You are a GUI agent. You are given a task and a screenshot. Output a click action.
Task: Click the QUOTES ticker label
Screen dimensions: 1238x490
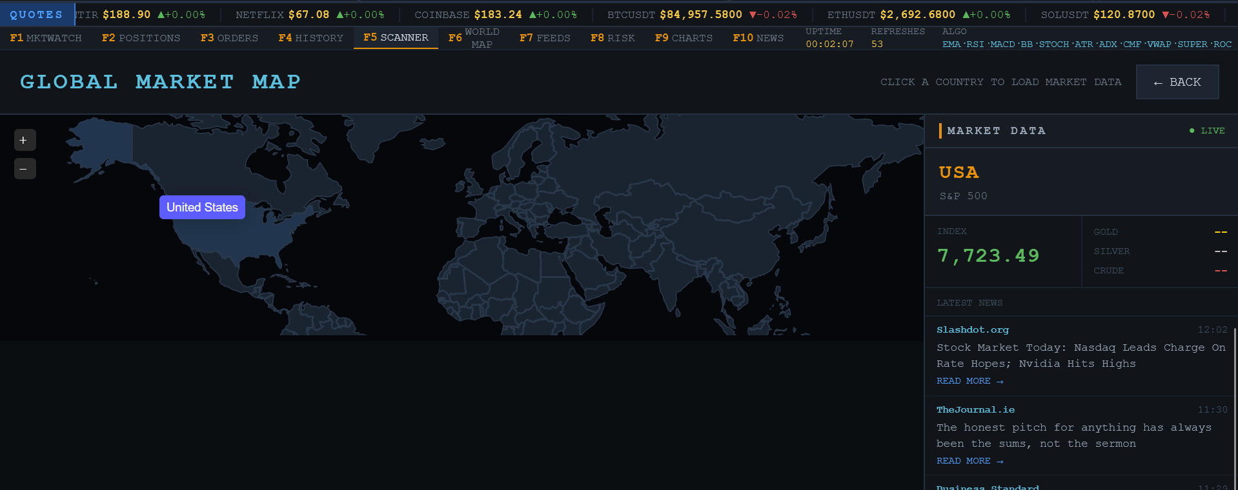37,14
